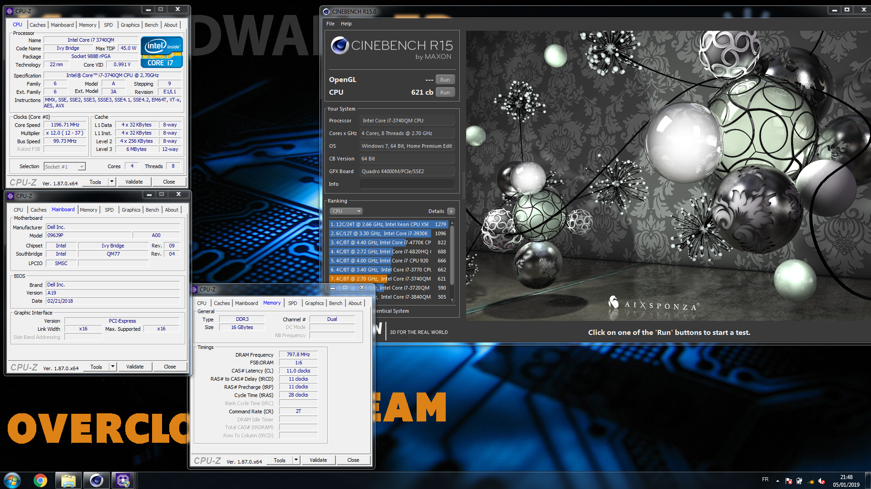
Task: Select ranking row Core i7-3930K 1096
Action: tap(389, 233)
